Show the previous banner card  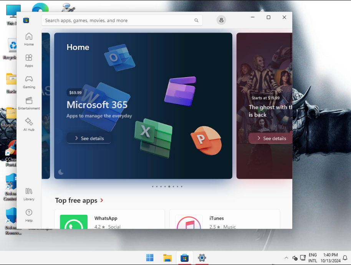tap(46, 106)
